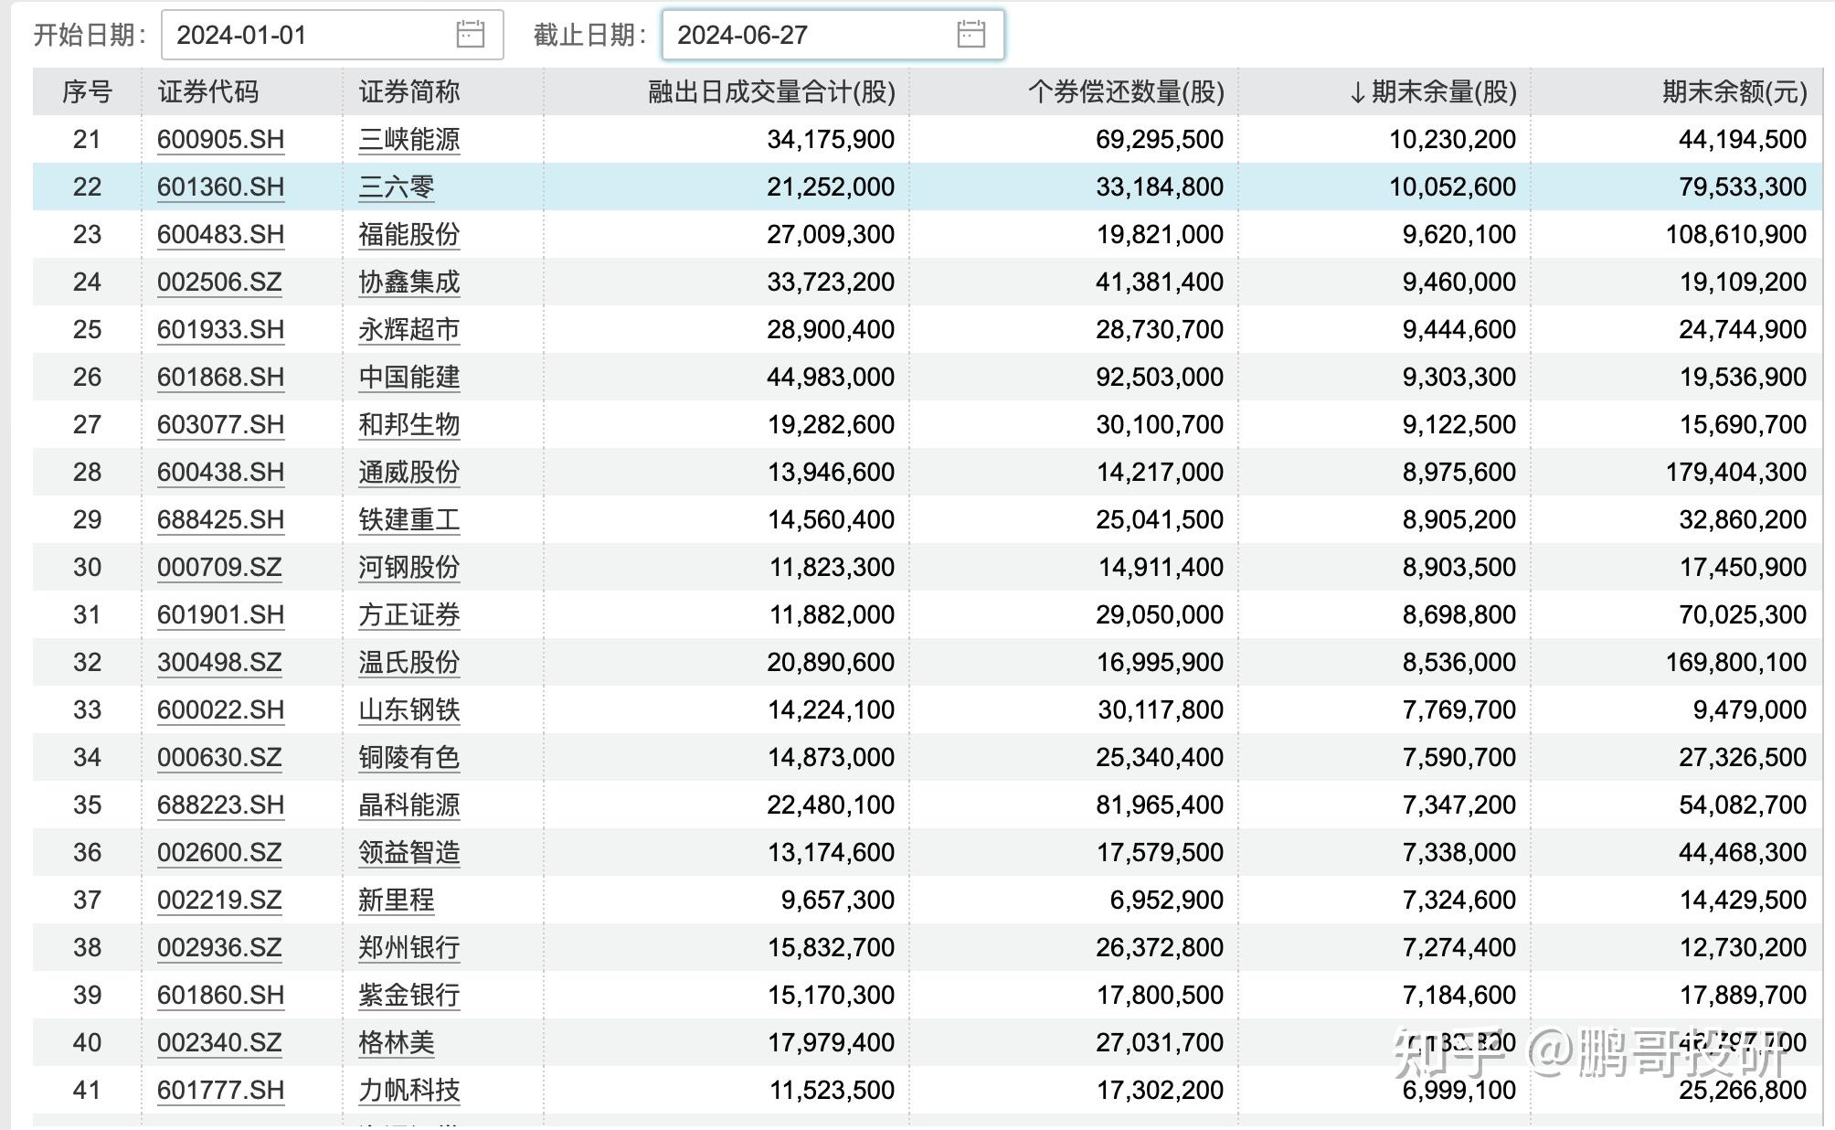
Task: Open stock code link 600022.SH
Action: click(220, 709)
